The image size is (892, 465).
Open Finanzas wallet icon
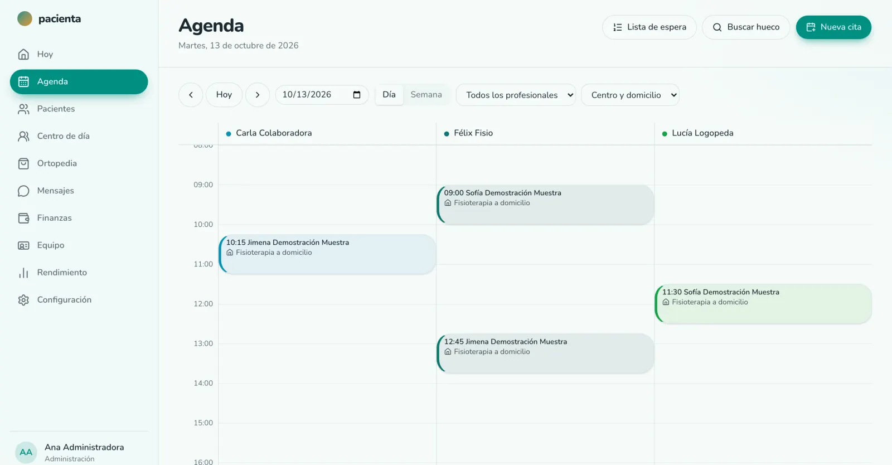click(23, 218)
